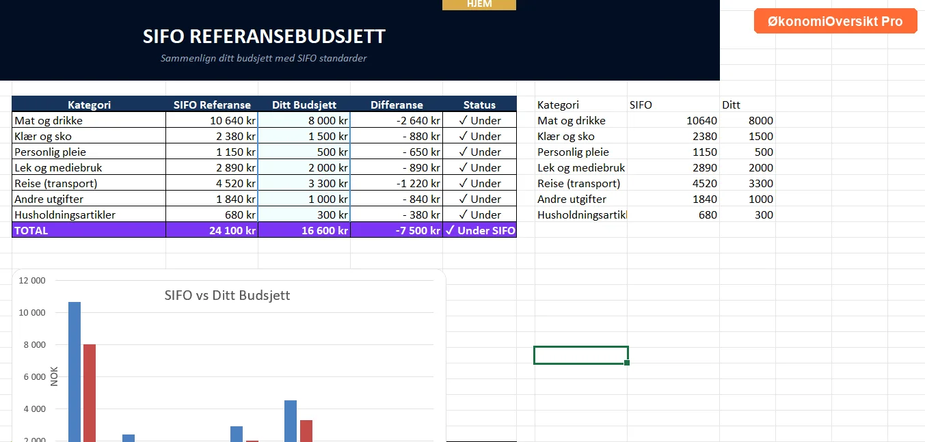Select the Reise (transport) table cell
Viewport: 925px width, 442px height.
(x=89, y=183)
